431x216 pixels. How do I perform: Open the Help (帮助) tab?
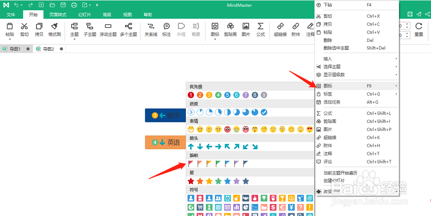click(x=148, y=15)
